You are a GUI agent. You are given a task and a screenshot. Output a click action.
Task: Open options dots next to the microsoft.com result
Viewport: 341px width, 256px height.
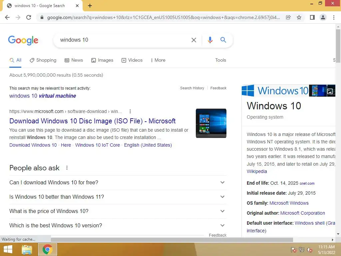[130, 111]
